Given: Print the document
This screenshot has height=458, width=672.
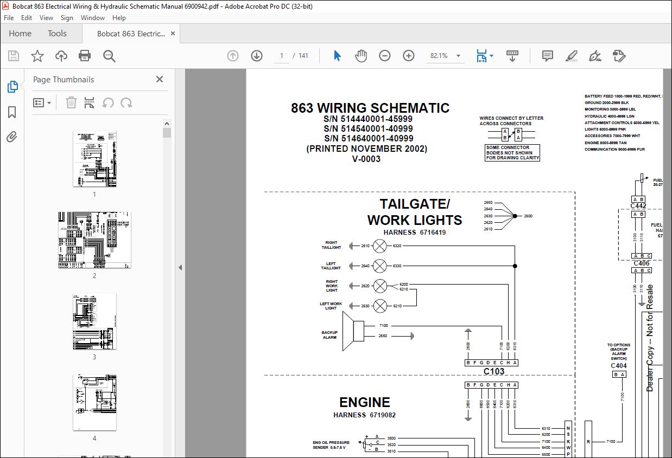Looking at the screenshot, I should tap(85, 56).
